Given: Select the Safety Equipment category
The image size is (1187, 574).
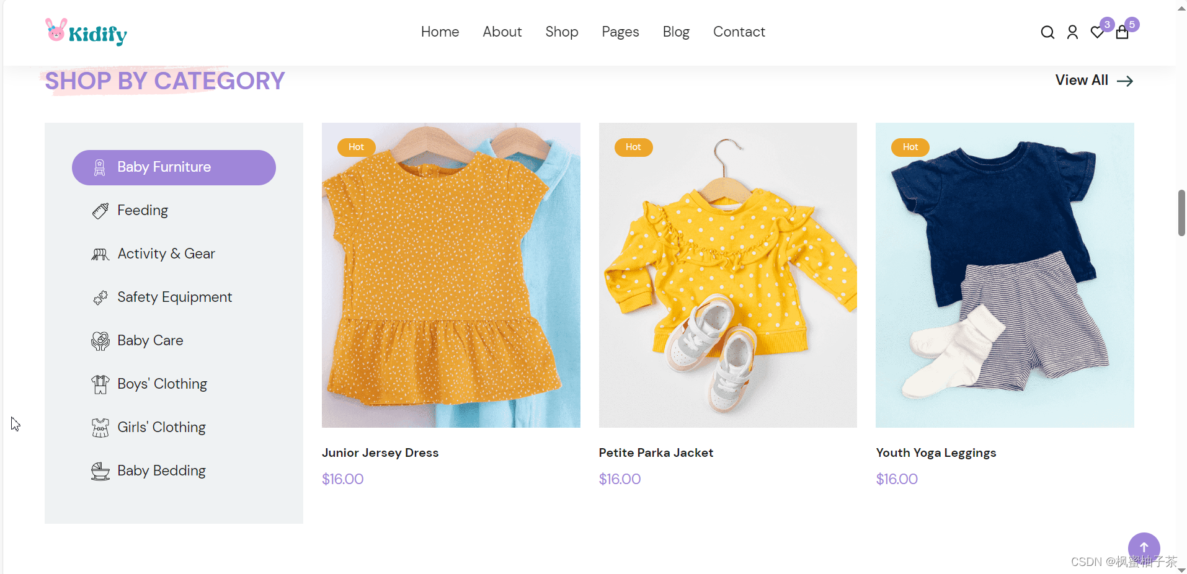Looking at the screenshot, I should coord(174,298).
